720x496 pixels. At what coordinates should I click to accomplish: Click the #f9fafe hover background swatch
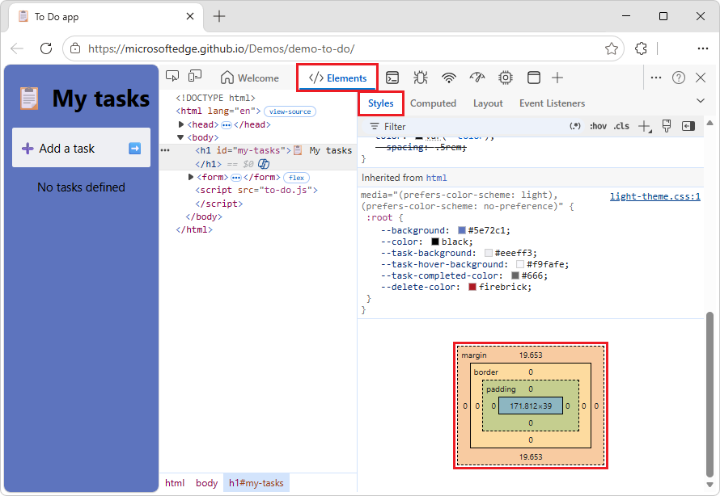click(520, 264)
